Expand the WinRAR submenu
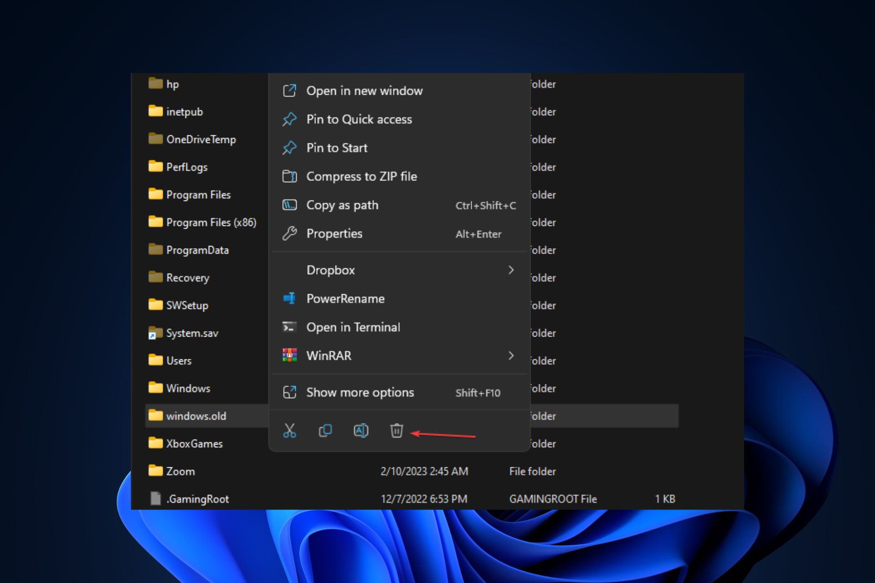 (512, 355)
